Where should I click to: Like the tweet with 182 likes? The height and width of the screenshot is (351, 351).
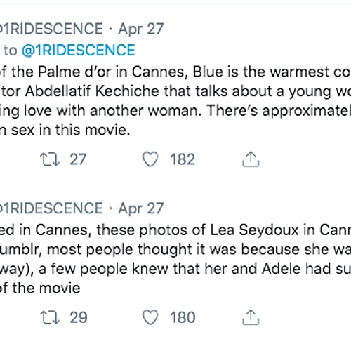point(150,159)
